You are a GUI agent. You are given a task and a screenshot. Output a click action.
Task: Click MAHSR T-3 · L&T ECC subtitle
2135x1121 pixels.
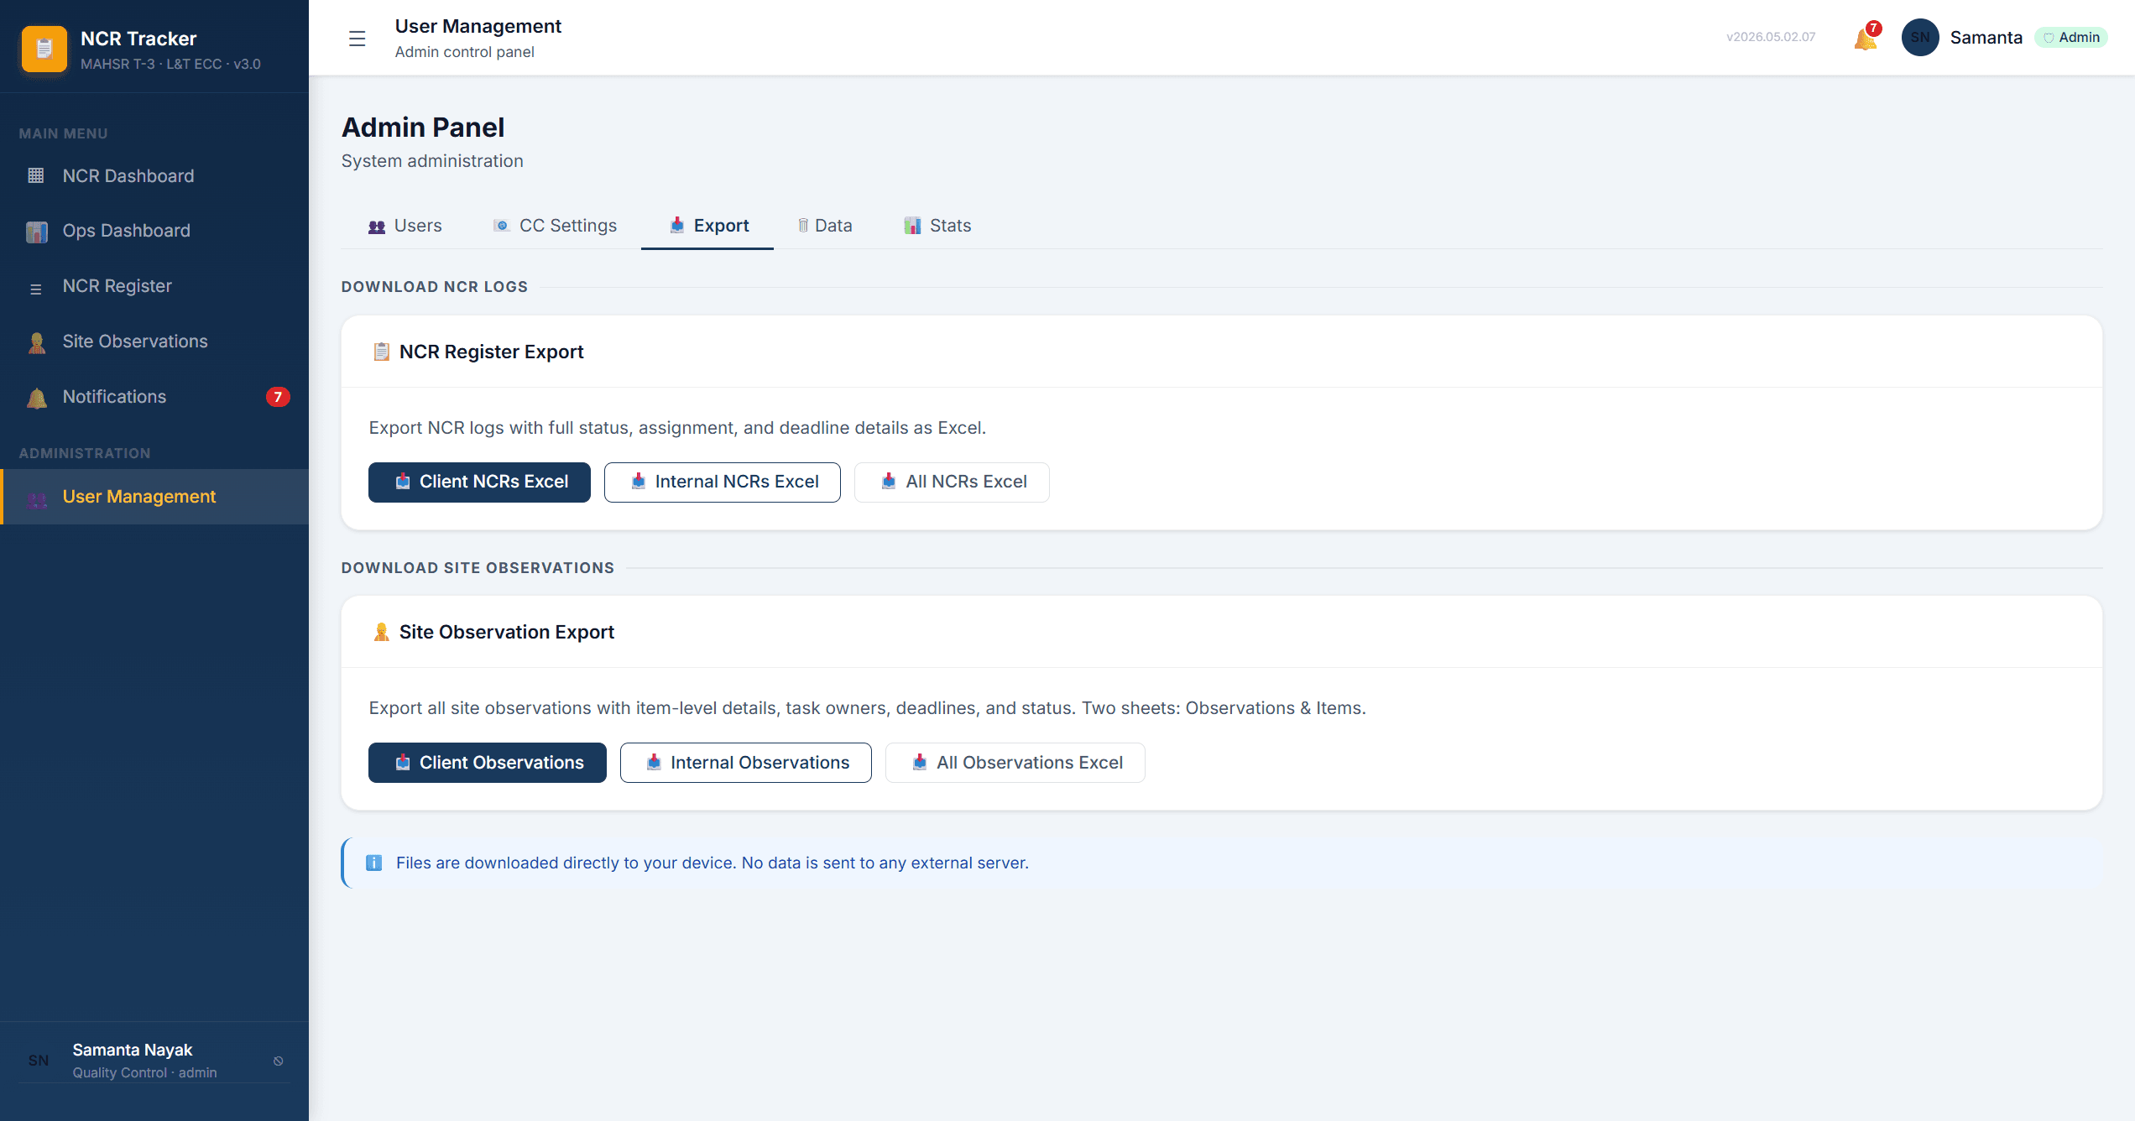coord(170,64)
